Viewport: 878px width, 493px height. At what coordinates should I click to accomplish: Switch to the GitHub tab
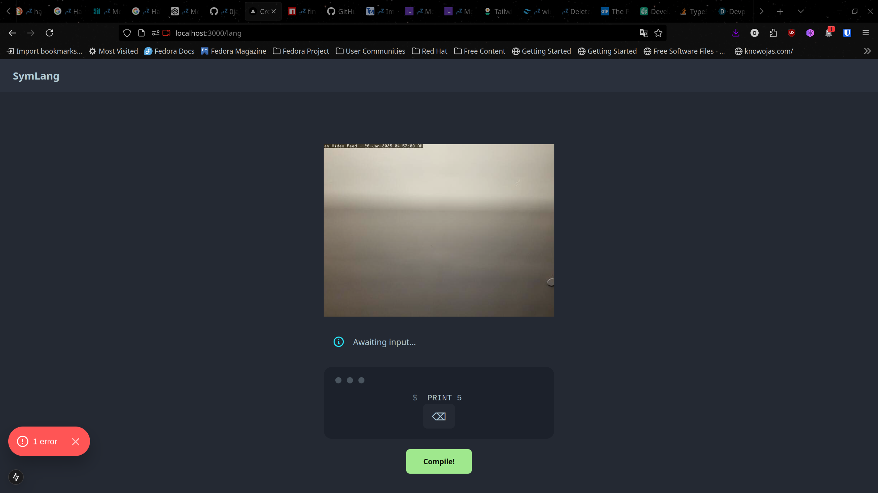coord(341,11)
